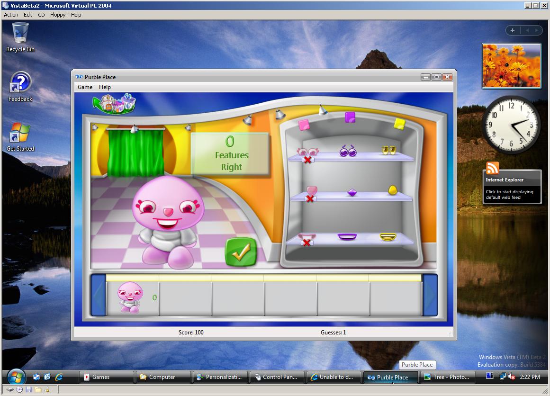Image resolution: width=550 pixels, height=396 pixels.
Task: Click Switch between windows quick launch icon
Action: pos(47,377)
